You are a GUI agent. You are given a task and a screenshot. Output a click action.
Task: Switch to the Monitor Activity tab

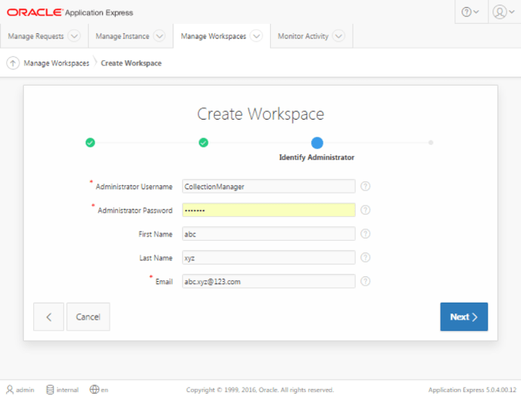point(303,36)
